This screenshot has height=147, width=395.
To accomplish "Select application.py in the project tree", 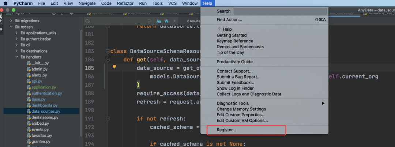I will 44,87.
